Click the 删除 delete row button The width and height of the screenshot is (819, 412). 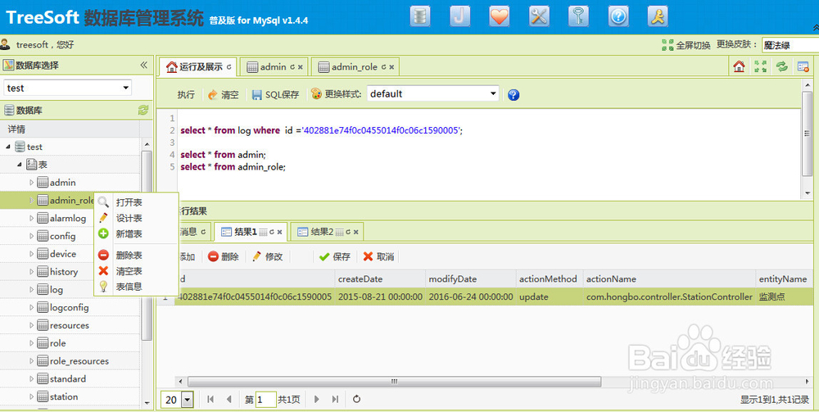pyautogui.click(x=223, y=256)
